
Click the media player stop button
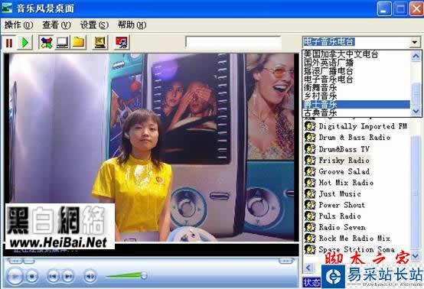pyautogui.click(x=32, y=276)
